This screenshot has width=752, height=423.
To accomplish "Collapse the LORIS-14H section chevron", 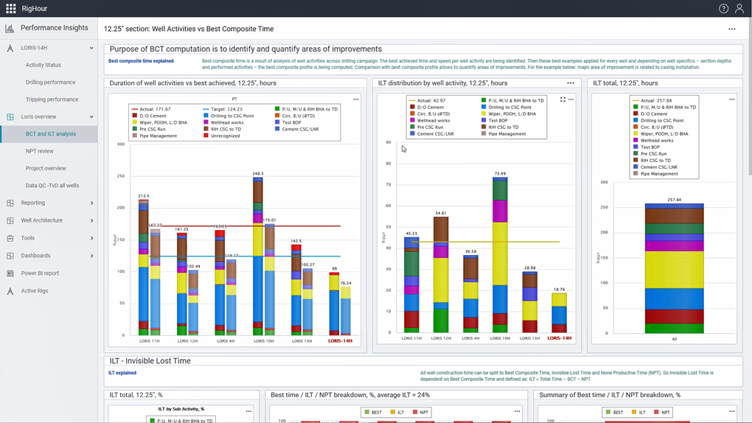I will click(x=91, y=48).
